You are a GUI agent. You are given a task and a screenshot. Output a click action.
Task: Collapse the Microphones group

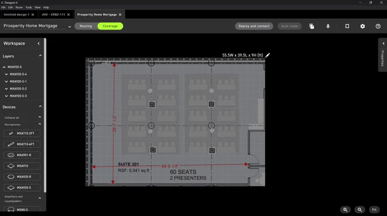[x=40, y=124]
